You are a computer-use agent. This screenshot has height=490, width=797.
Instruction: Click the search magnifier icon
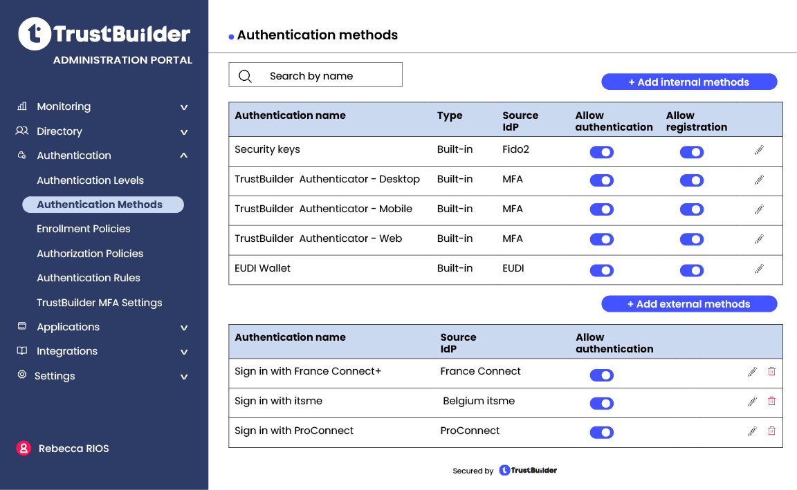click(245, 76)
